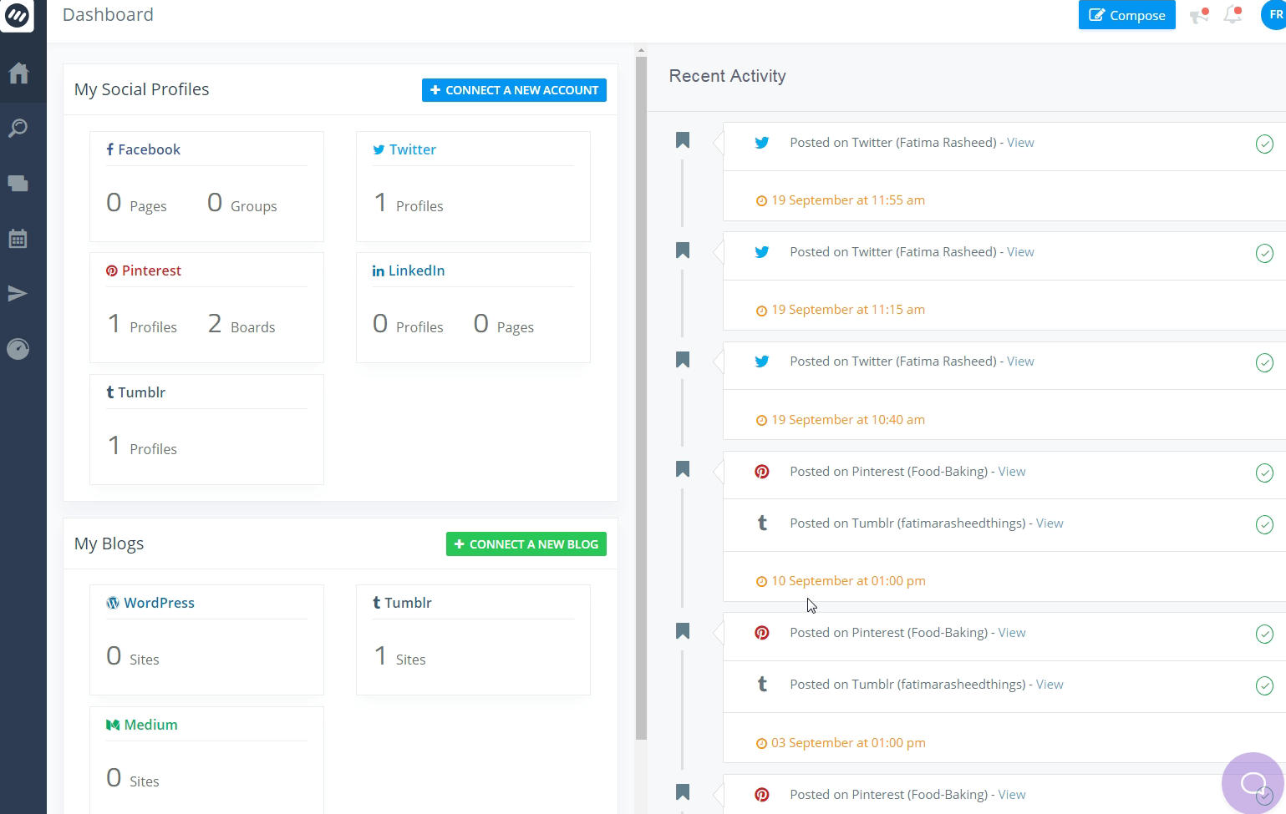Click Tumblr icon on 03 September post
This screenshot has width=1286, height=814.
[762, 684]
